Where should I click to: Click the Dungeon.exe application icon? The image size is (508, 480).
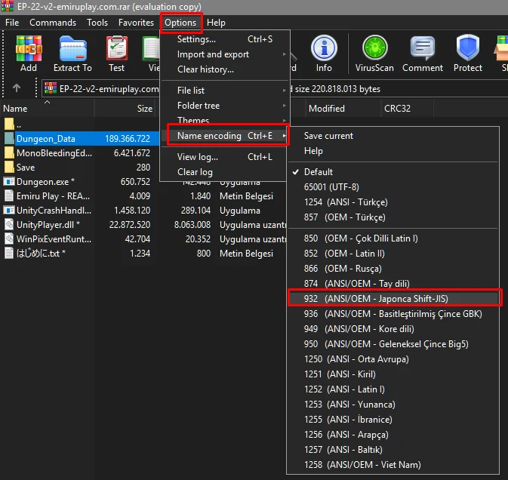9,181
